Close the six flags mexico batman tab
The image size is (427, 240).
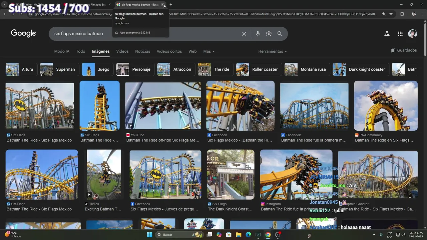pos(162,5)
